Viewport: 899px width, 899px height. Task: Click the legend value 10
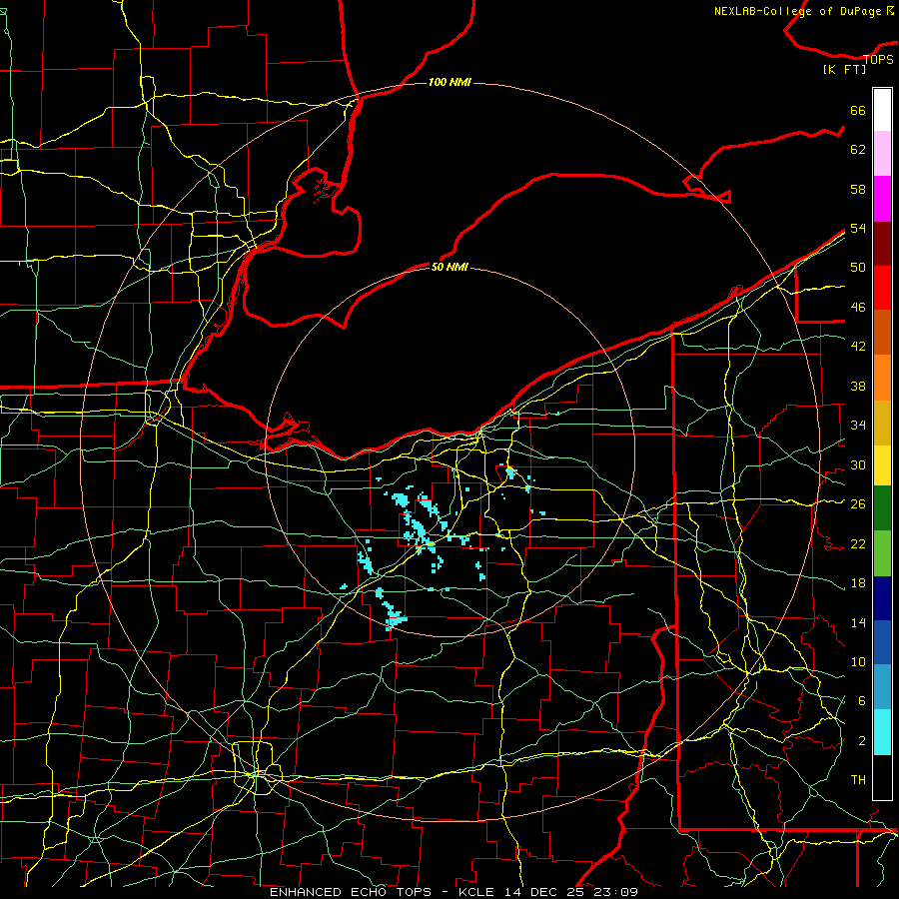(x=858, y=661)
